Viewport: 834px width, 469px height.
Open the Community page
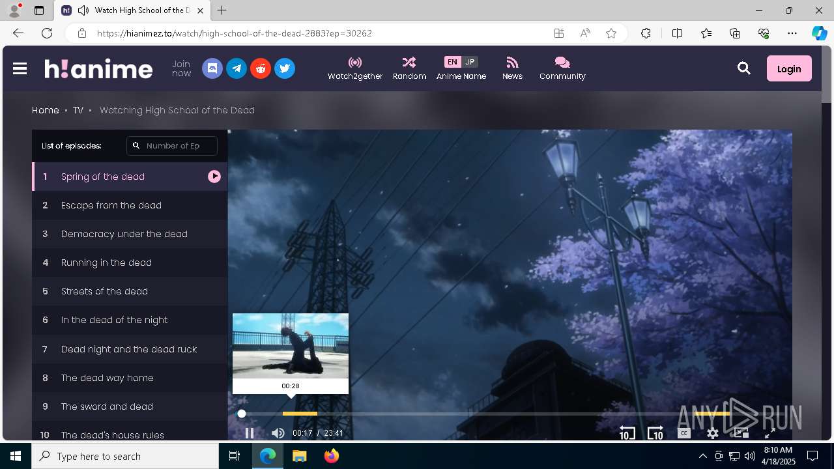562,68
